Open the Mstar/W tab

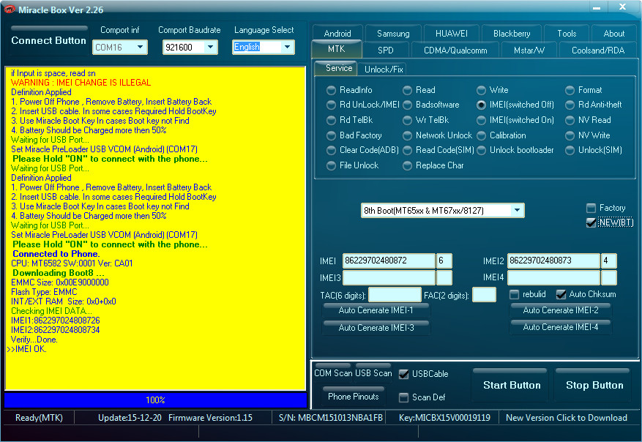(x=529, y=50)
